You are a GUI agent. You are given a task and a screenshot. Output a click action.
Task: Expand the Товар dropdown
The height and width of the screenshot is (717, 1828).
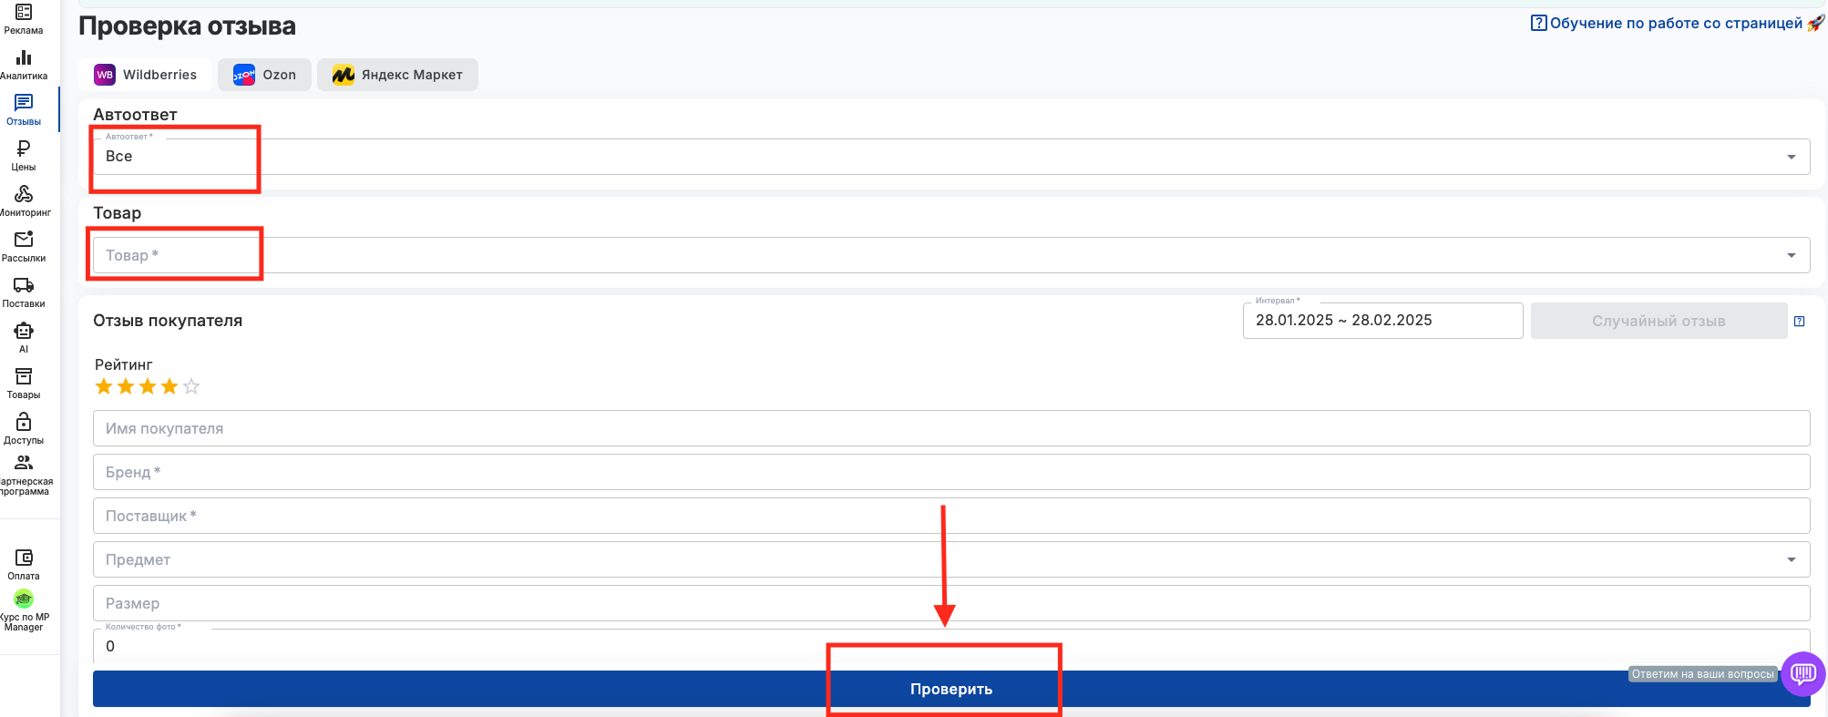pos(1791,255)
